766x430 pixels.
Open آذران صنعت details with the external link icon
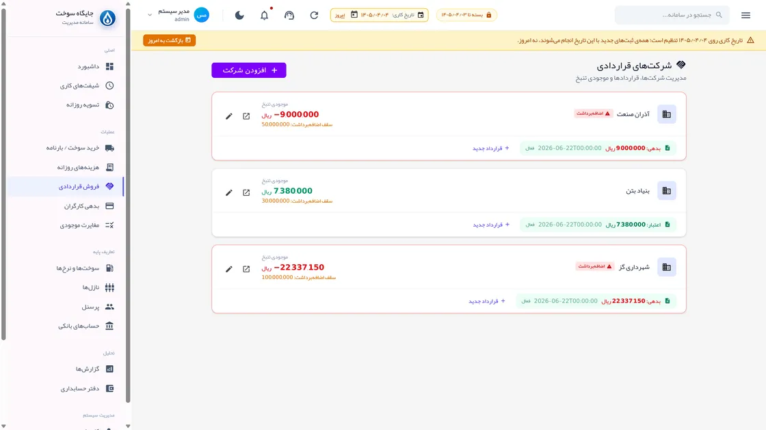[x=246, y=116]
